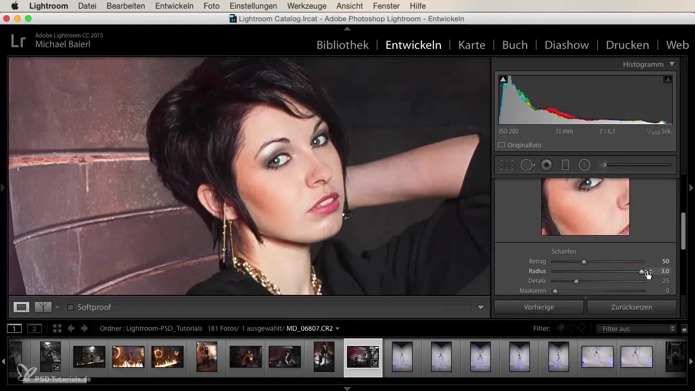This screenshot has height=391, width=695.
Task: Hide the filmstrip panel bottom arrow
Action: (x=347, y=388)
